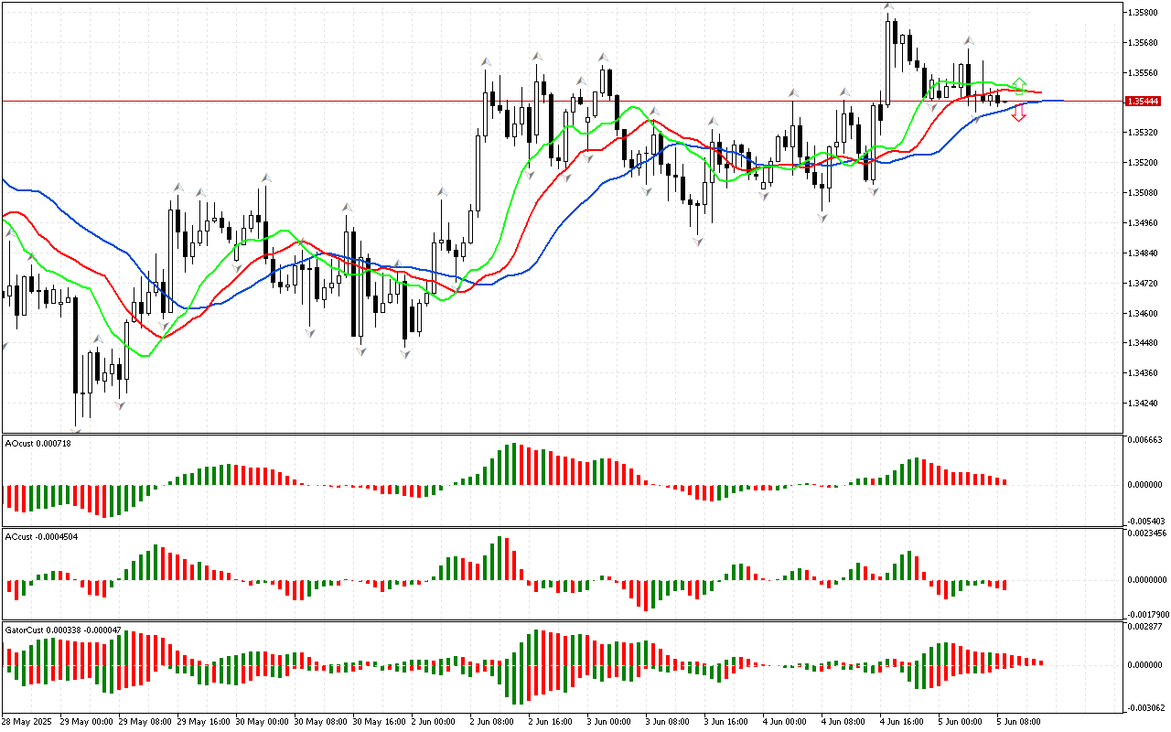Screen dimensions: 1171x732
Task: Click the red down arrow near latest candle
Action: pyautogui.click(x=1018, y=115)
